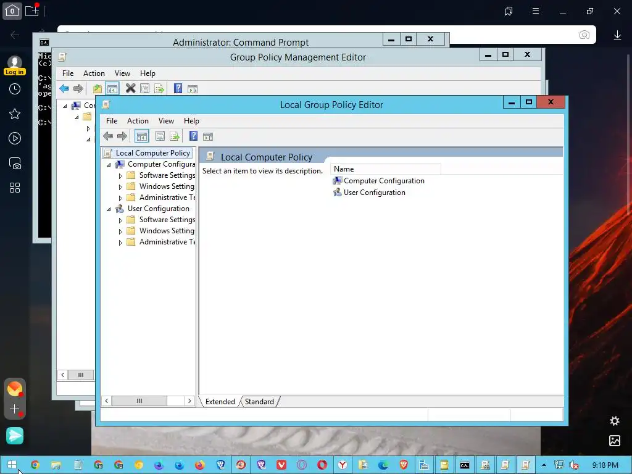
Task: Open Command Prompt icon on taskbar
Action: pos(464,465)
